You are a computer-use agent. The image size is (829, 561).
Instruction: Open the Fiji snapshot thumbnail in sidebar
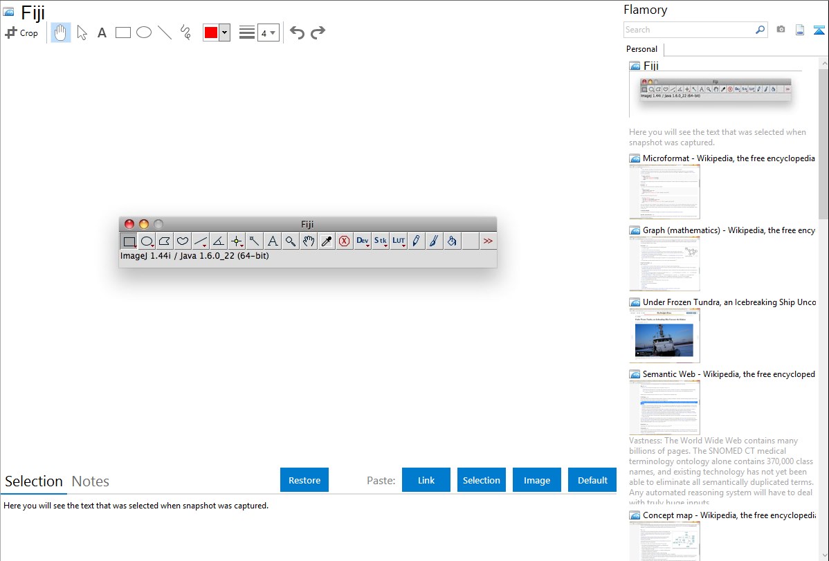[716, 93]
